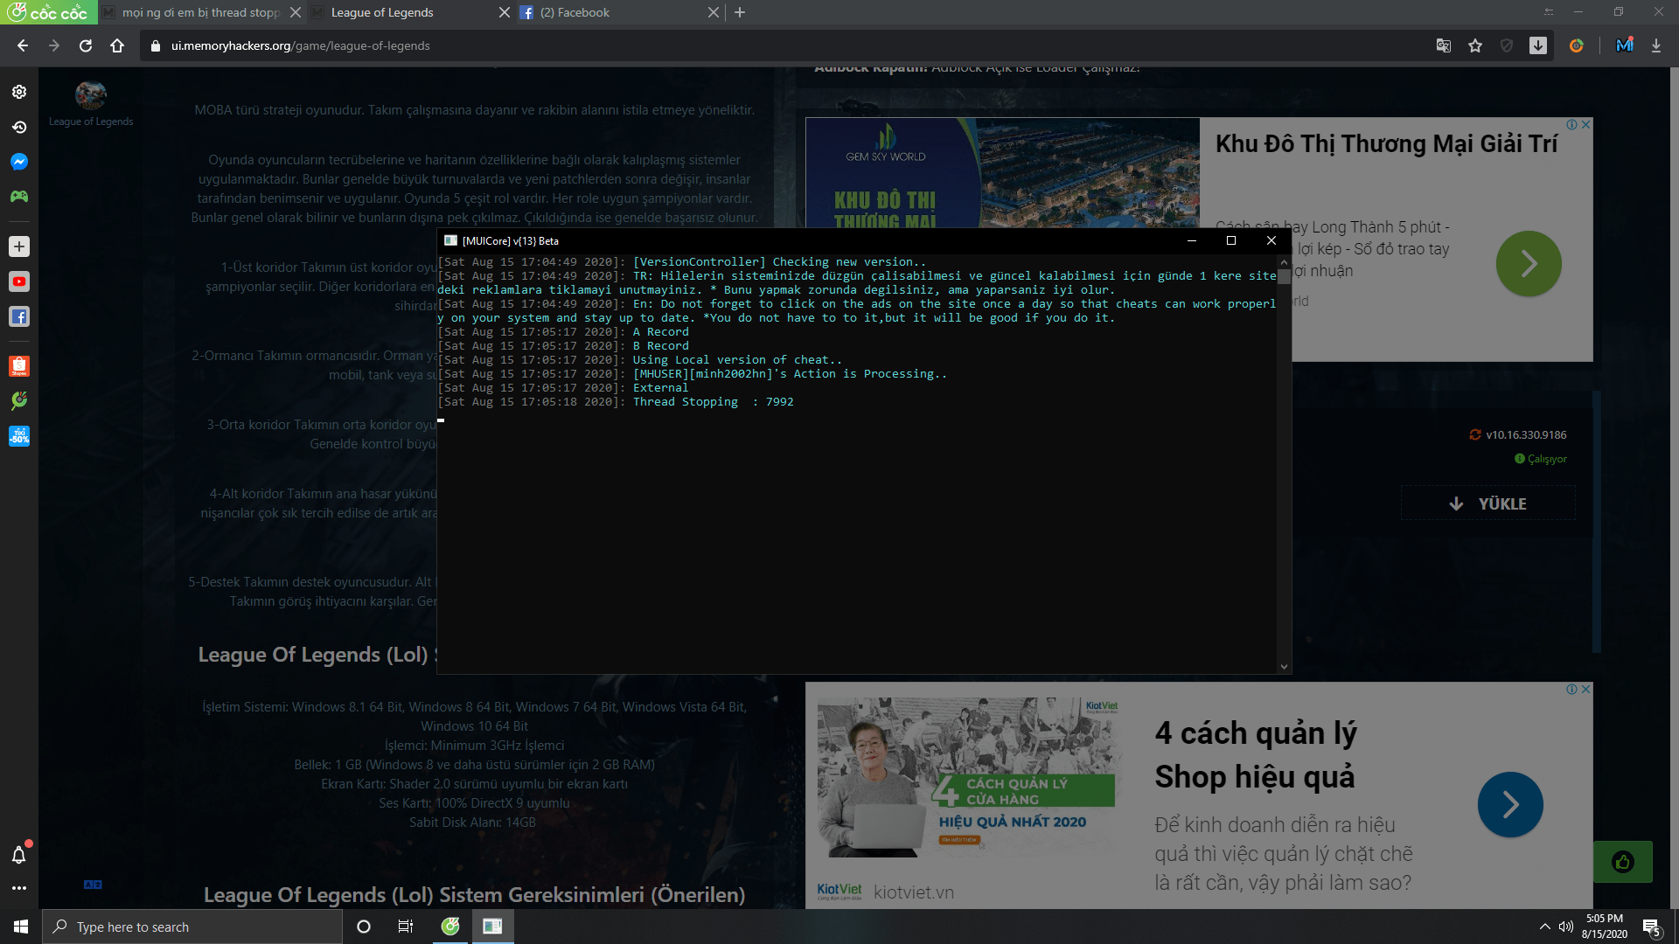Image resolution: width=1679 pixels, height=944 pixels.
Task: Click the AdChoices info icon on Khu Đô Thị ad
Action: tap(1572, 125)
